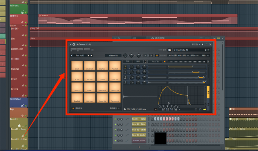Expand the AcDrums plugin menu arrow
Viewport: 258px width, 151px height.
point(70,44)
